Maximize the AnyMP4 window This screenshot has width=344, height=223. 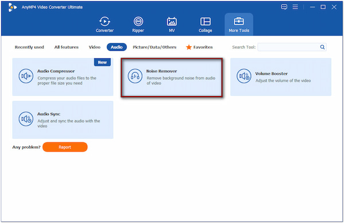pyautogui.click(x=323, y=7)
